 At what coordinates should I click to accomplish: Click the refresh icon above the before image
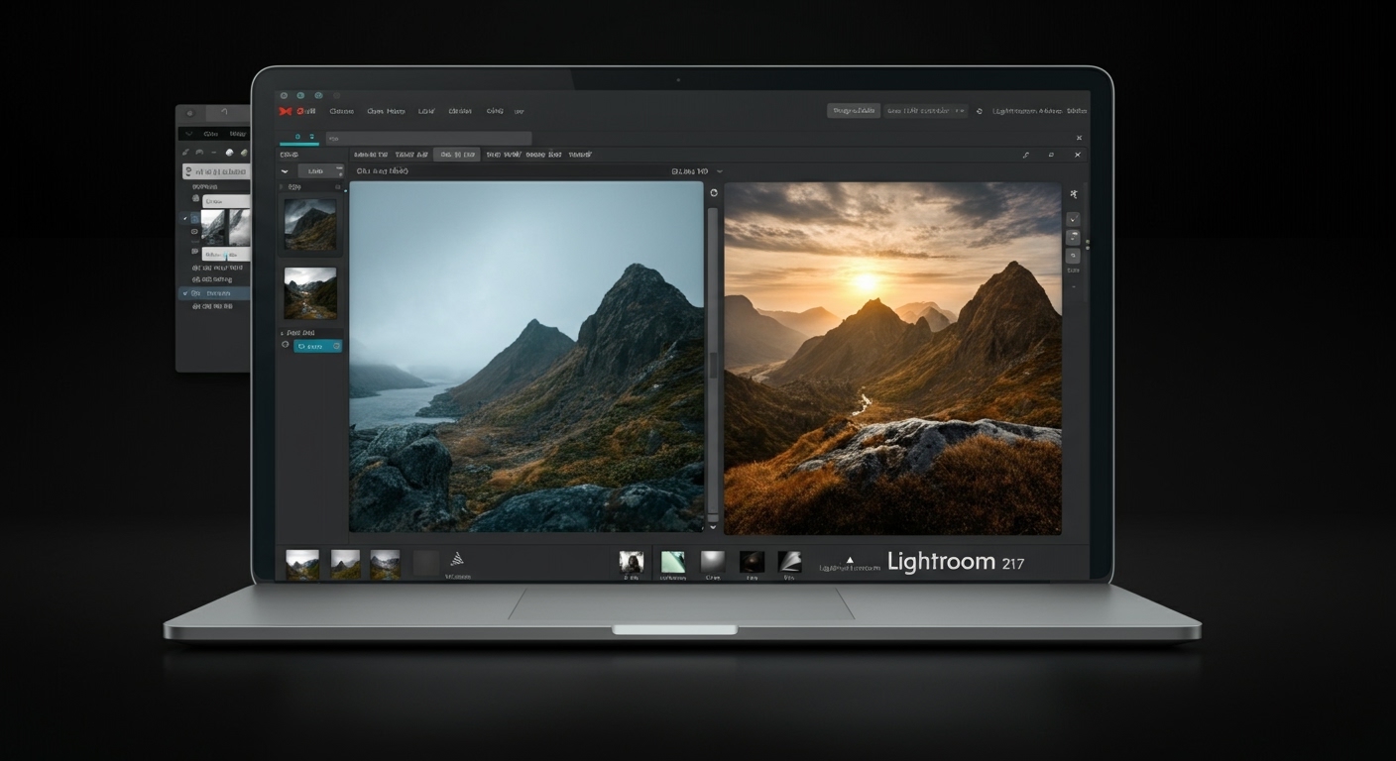click(714, 192)
